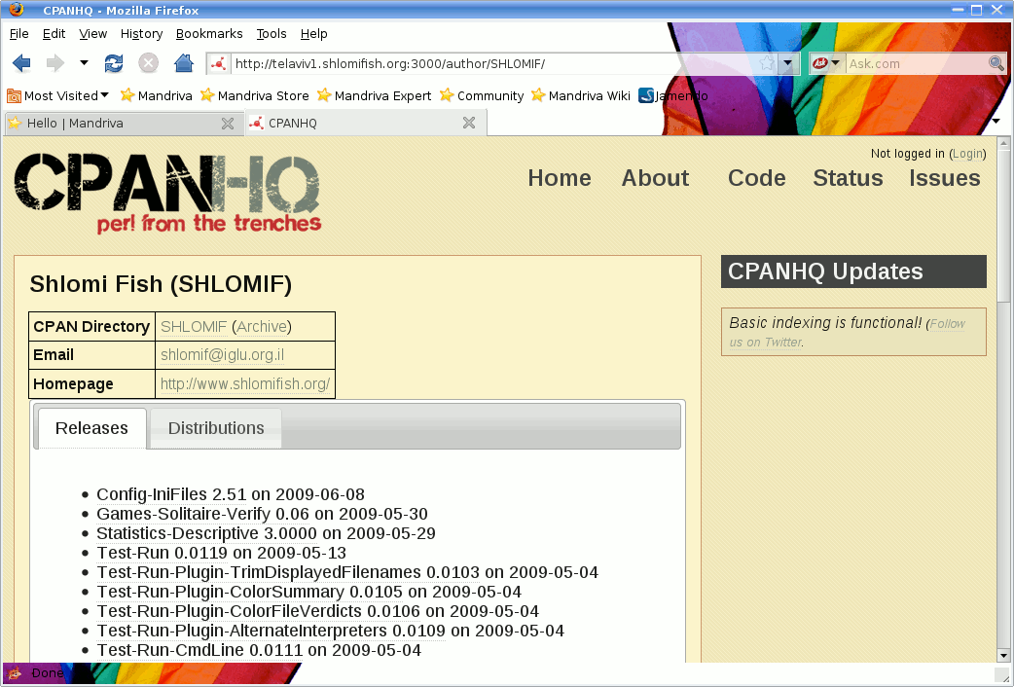Click the URL address bar field
This screenshot has height=687, width=1014.
tap(494, 63)
